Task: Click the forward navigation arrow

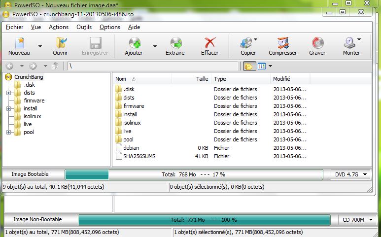Action: pos(33,66)
